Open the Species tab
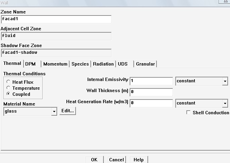The height and width of the screenshot is (163, 230). click(80, 64)
